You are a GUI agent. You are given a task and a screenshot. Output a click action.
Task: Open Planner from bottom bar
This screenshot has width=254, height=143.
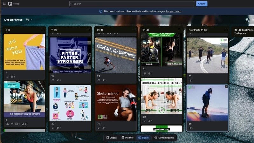point(128,138)
